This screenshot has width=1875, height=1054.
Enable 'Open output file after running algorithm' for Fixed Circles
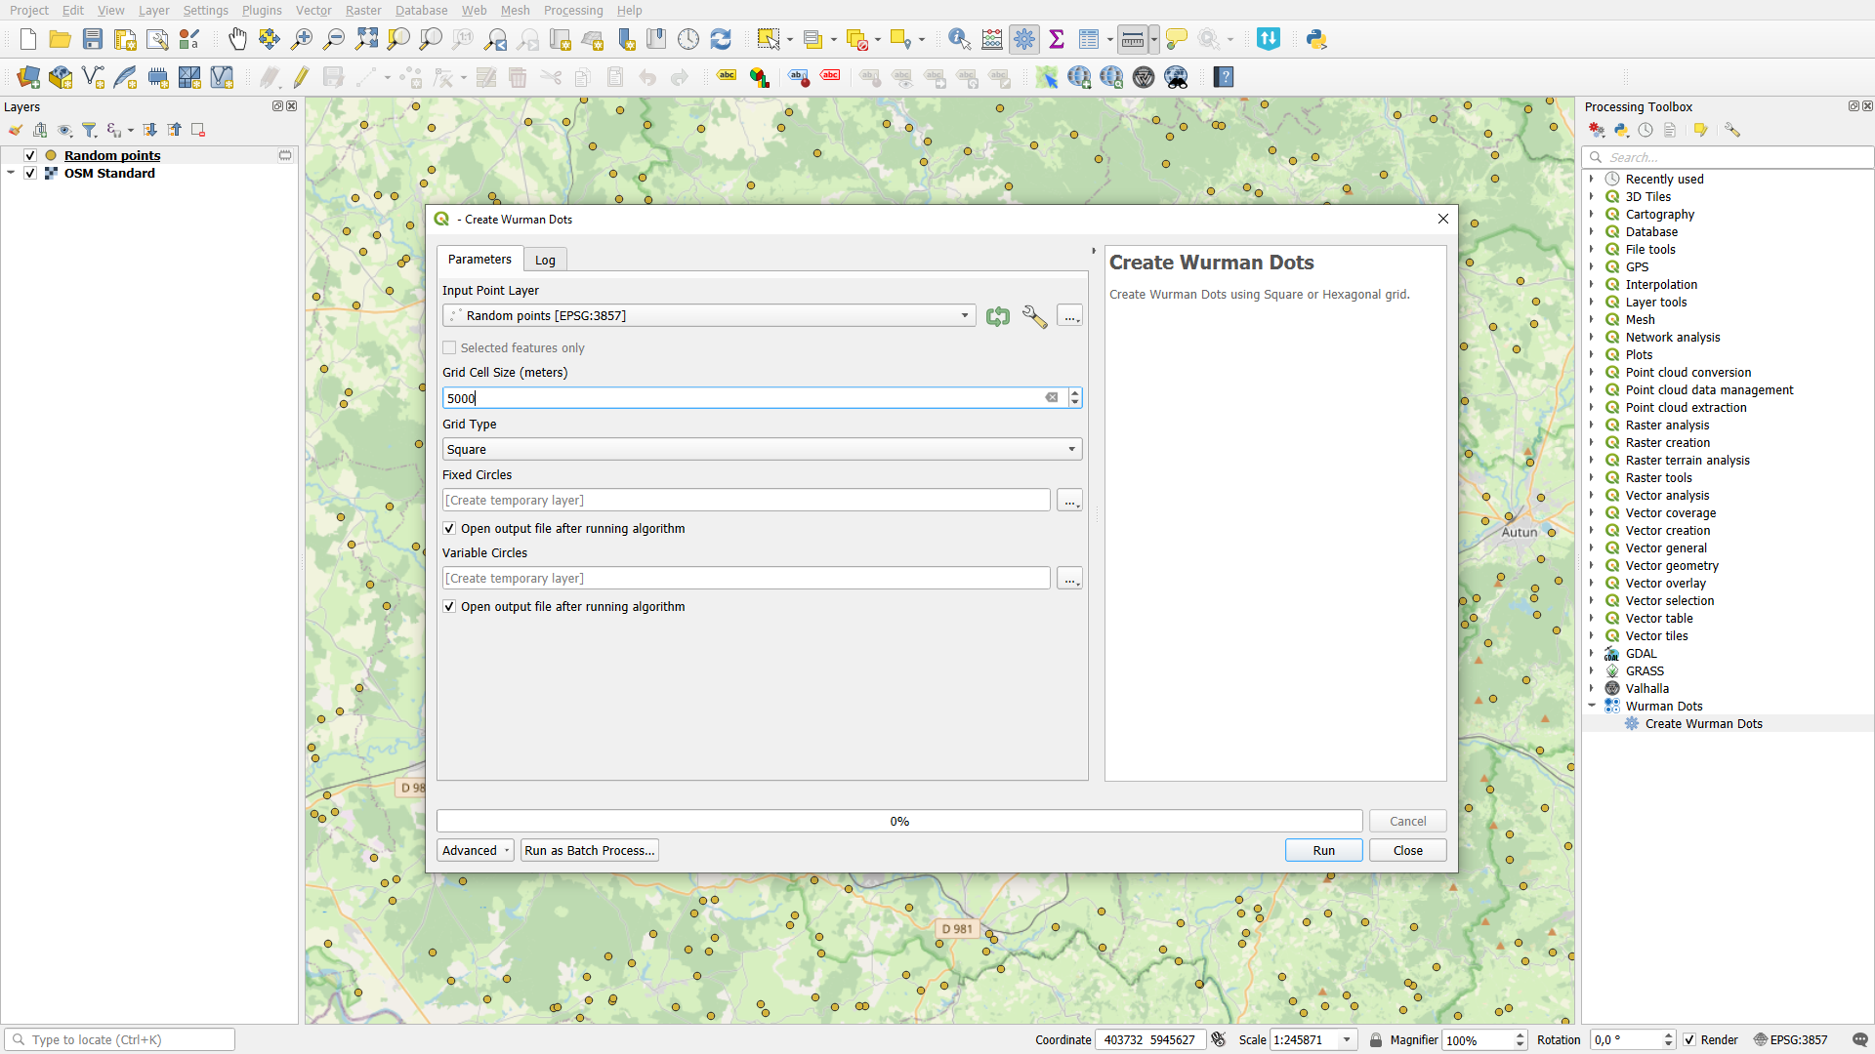[451, 528]
